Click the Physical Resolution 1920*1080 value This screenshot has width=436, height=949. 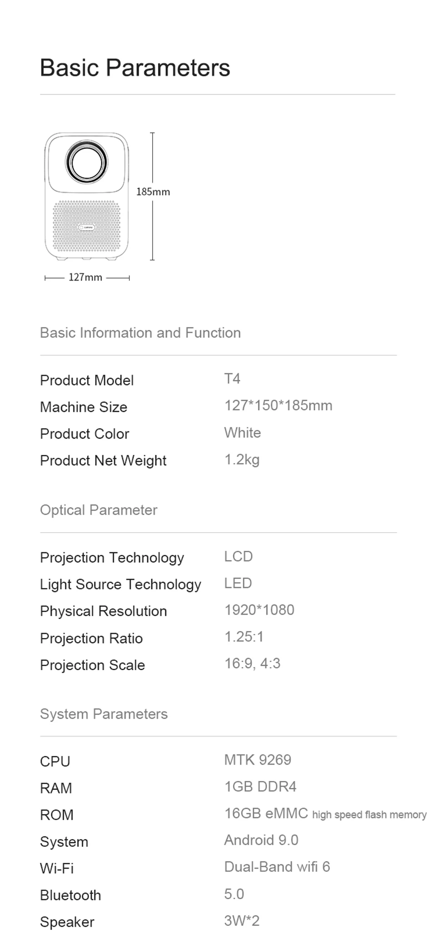259,610
